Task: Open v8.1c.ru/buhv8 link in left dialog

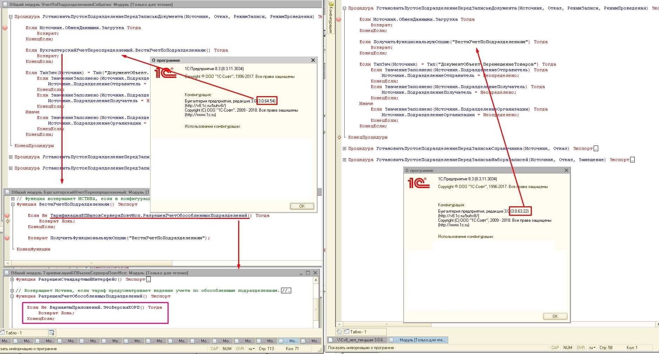Action: 205,106
